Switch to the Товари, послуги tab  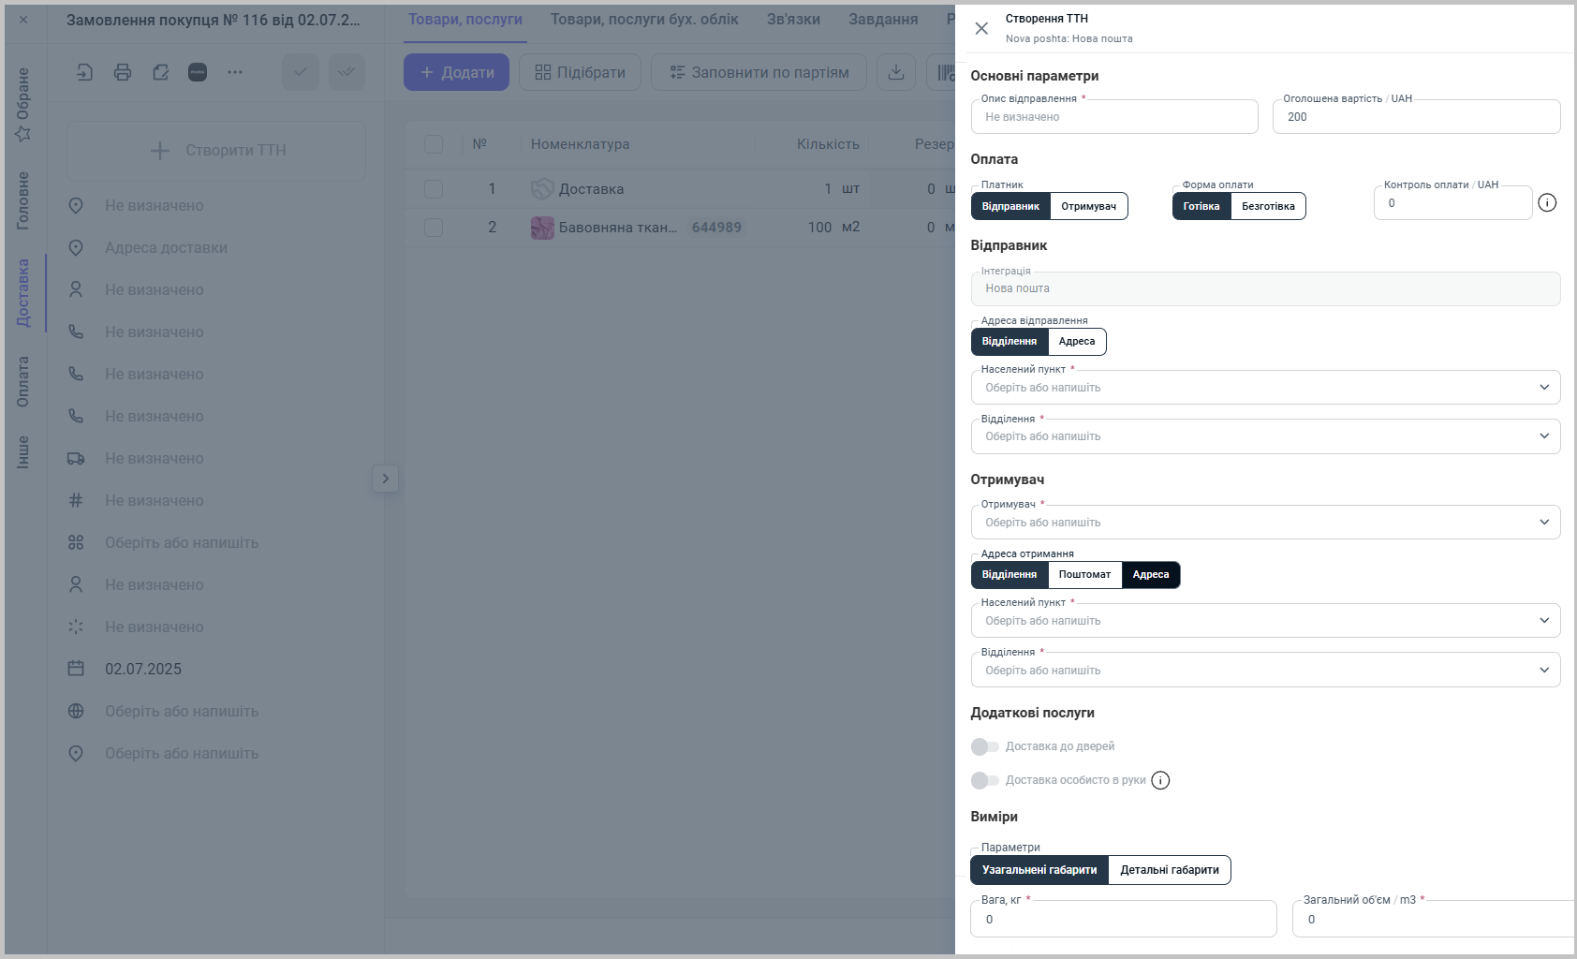click(465, 20)
